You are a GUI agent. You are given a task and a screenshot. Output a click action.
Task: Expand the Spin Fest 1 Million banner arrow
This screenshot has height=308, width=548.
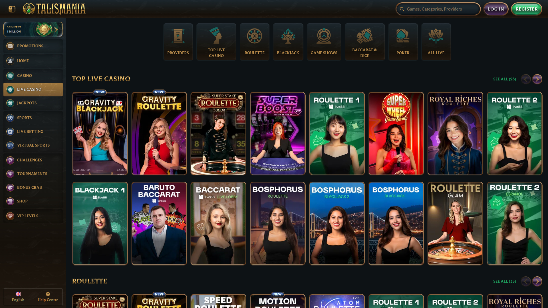coord(56,29)
